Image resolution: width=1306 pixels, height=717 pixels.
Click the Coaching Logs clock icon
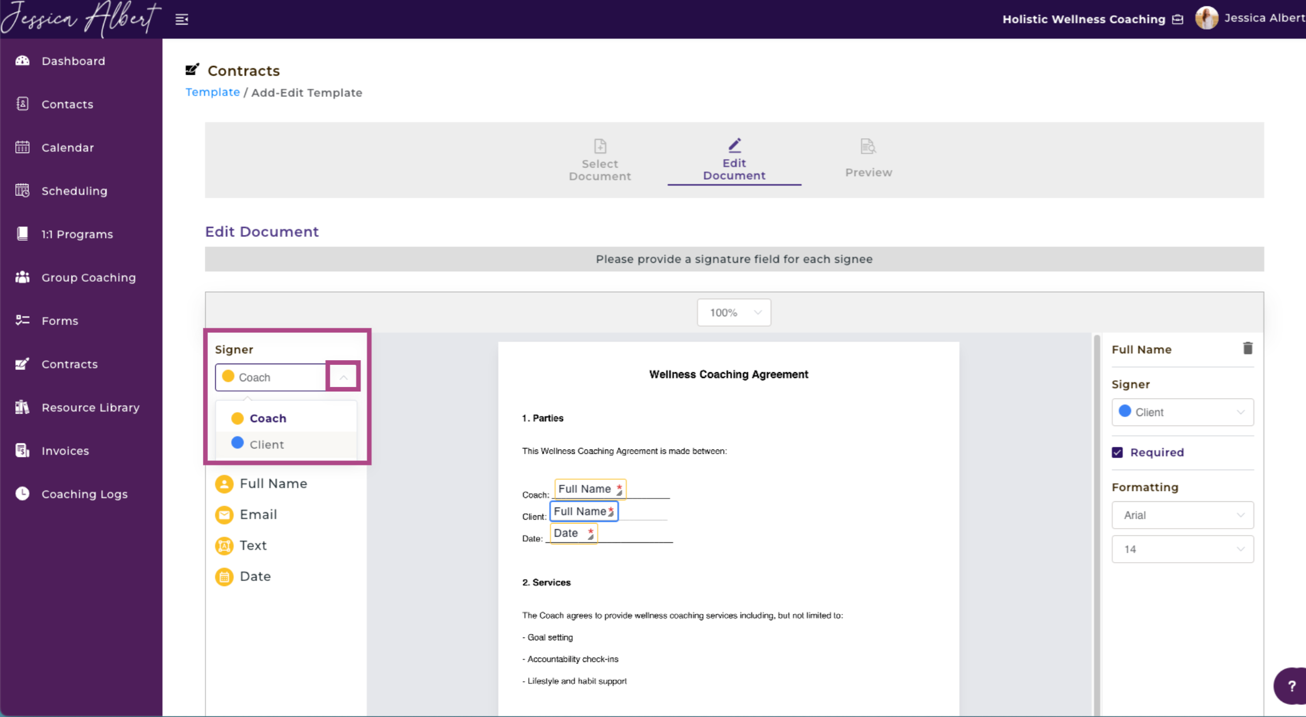[22, 493]
